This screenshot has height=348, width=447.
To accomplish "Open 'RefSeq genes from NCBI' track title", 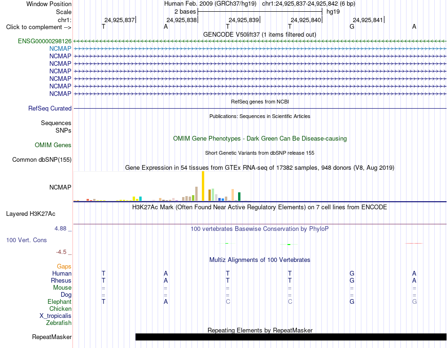I will [260, 102].
